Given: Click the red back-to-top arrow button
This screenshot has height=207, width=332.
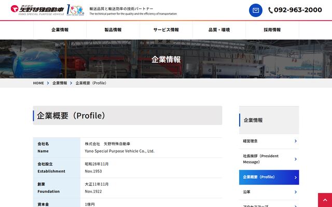Looking at the screenshot, I should tap(325, 200).
